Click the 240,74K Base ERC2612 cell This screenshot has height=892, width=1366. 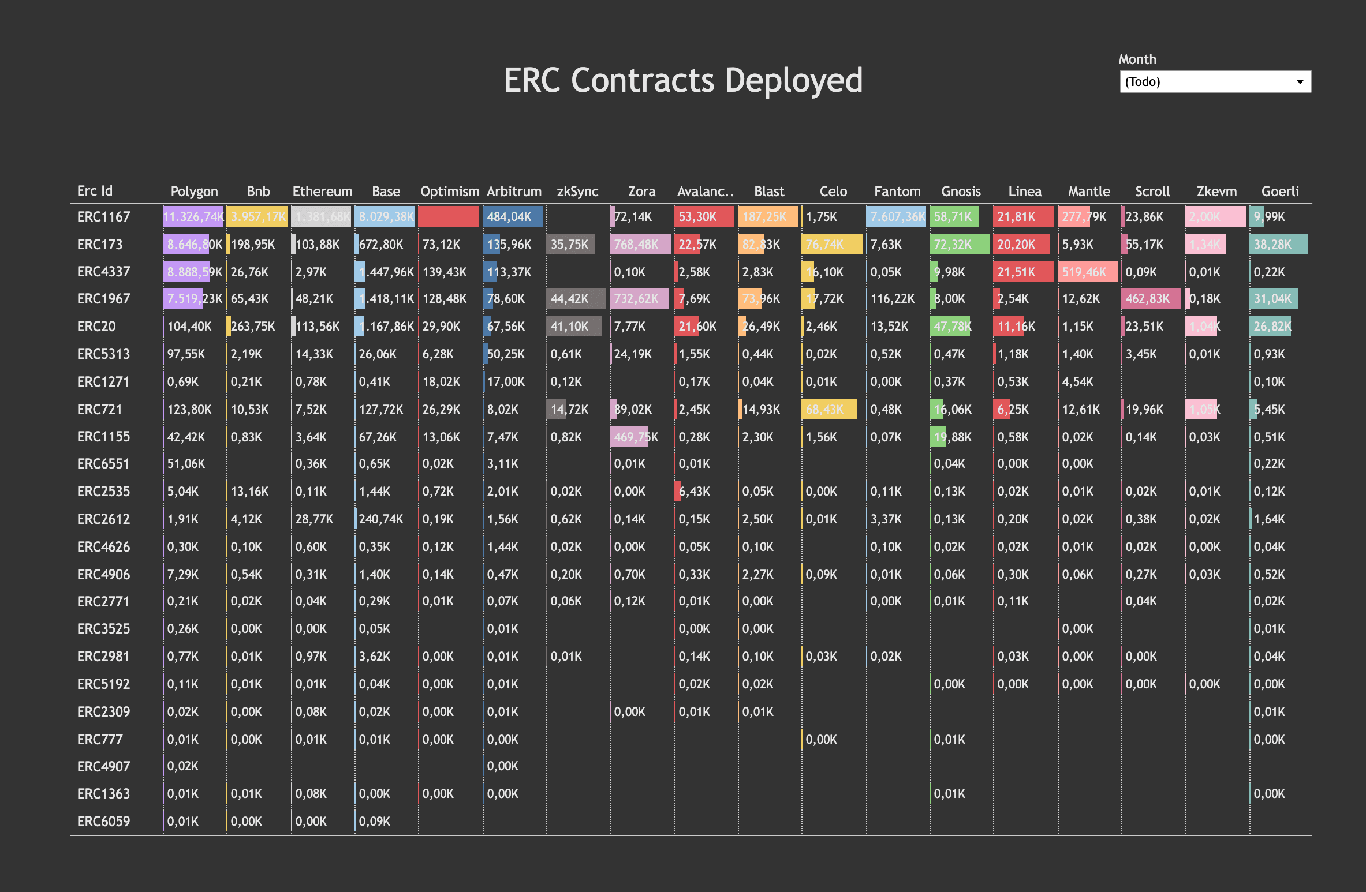click(x=381, y=519)
